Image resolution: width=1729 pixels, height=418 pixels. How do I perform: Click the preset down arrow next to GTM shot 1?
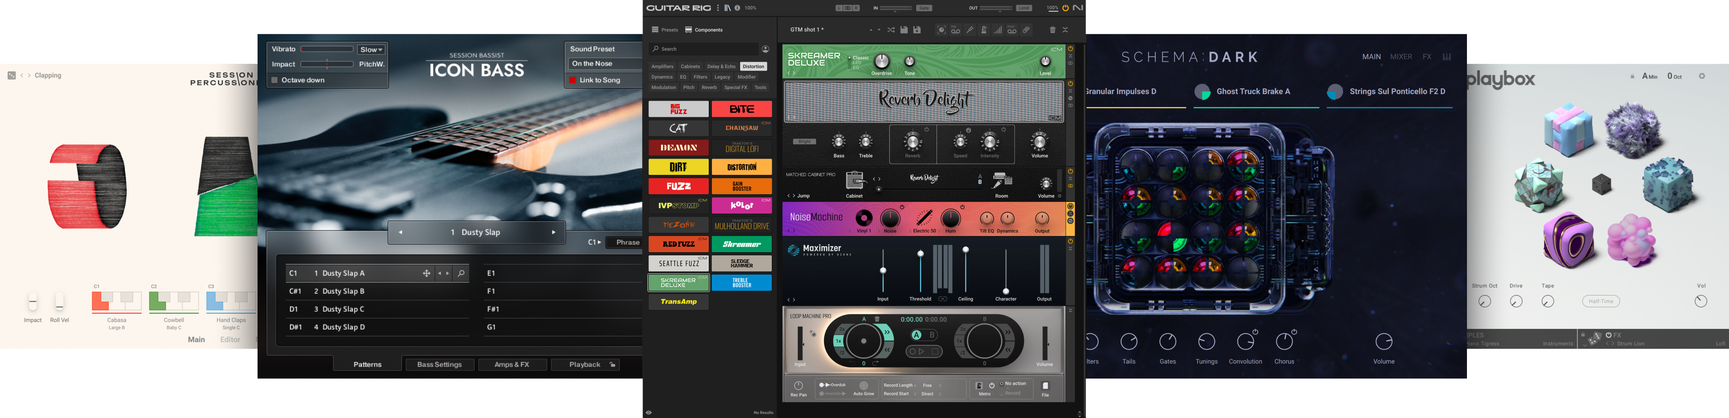[879, 30]
